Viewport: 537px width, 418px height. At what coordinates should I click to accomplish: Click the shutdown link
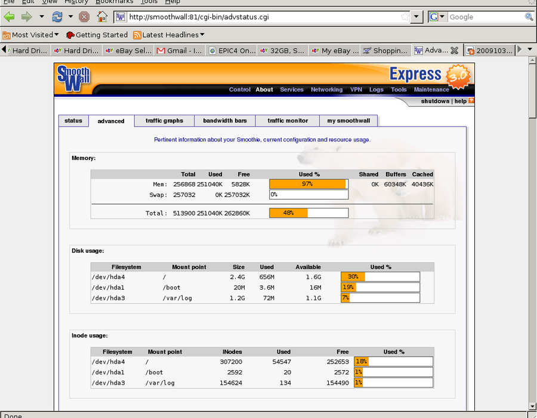click(435, 101)
